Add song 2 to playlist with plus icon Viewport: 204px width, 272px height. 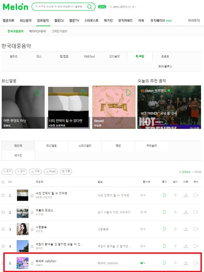click(x=175, y=212)
